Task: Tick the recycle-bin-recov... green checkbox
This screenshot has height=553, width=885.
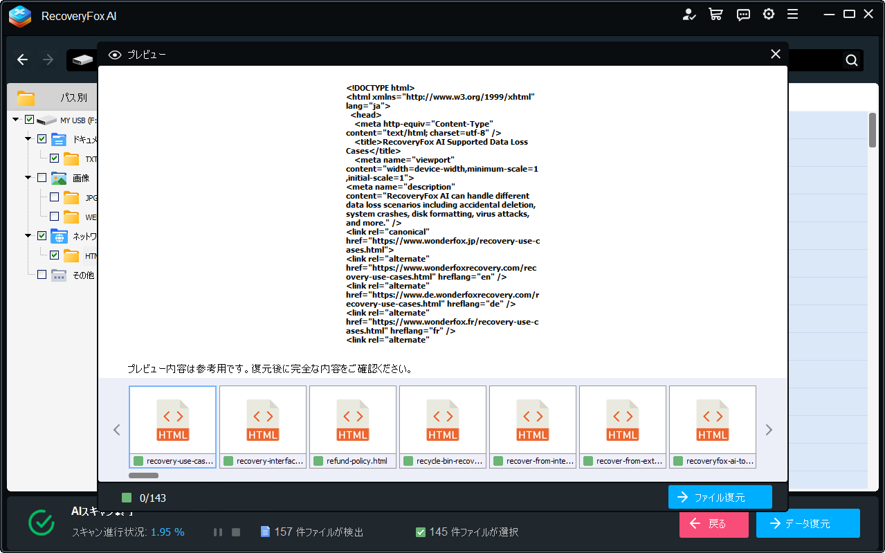Action: [x=408, y=461]
